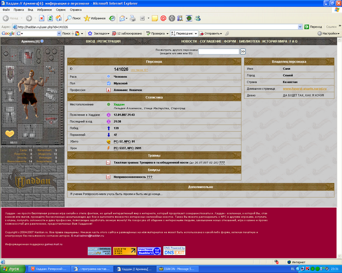
Task: Click the ВХОД login link
Action: coord(90,41)
